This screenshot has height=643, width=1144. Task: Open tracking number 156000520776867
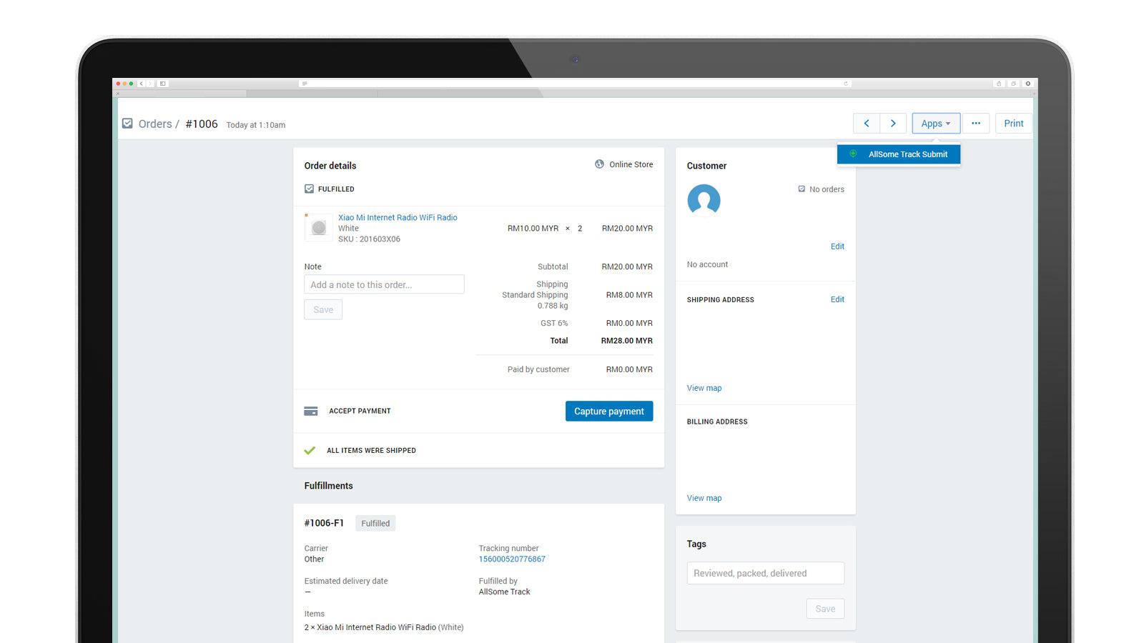512,559
